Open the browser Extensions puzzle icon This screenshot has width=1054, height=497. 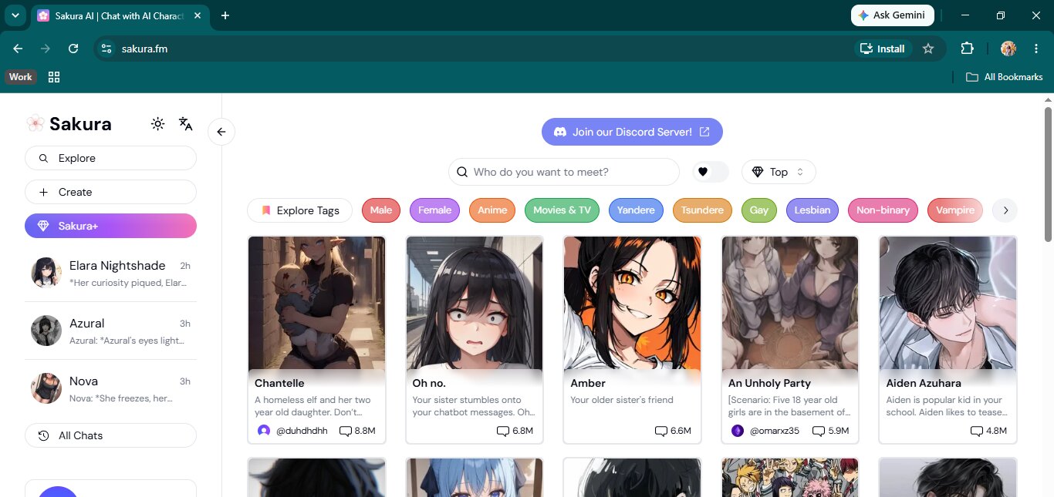(x=967, y=49)
